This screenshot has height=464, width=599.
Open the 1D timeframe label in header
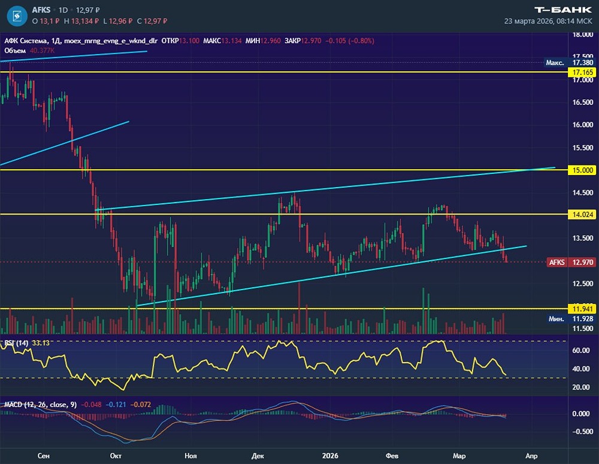[x=63, y=10]
